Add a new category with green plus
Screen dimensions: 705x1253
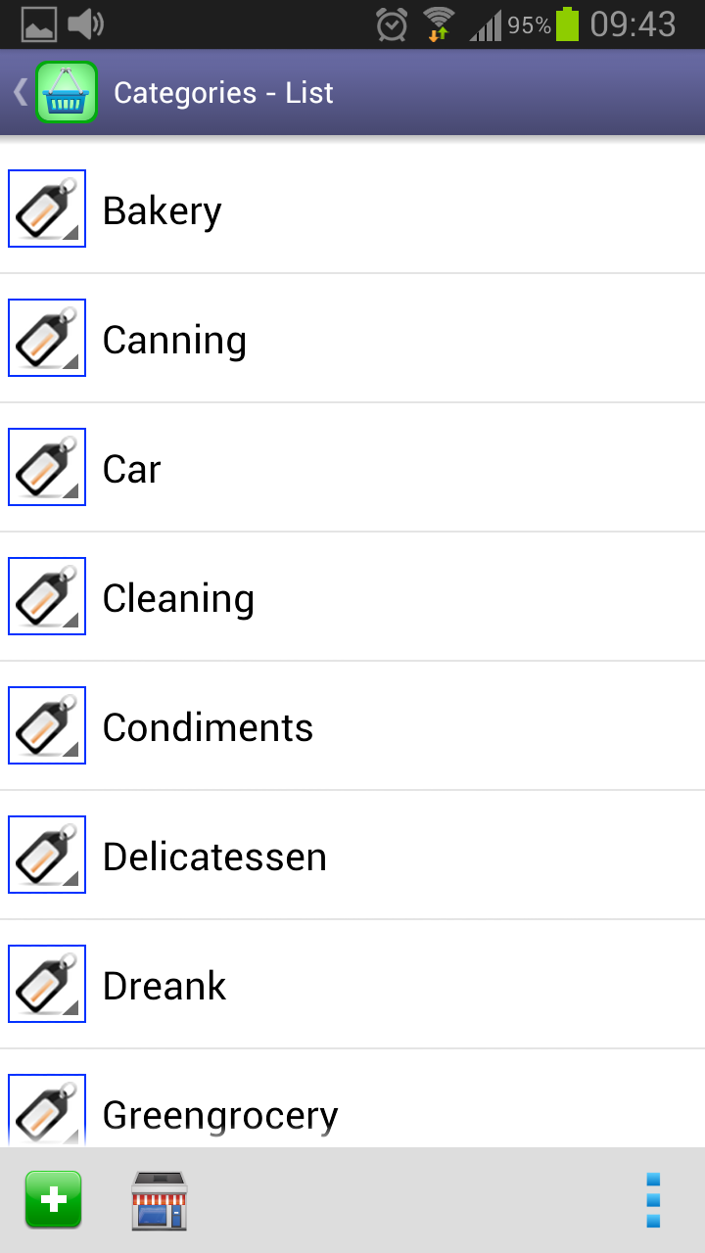pyautogui.click(x=53, y=1199)
